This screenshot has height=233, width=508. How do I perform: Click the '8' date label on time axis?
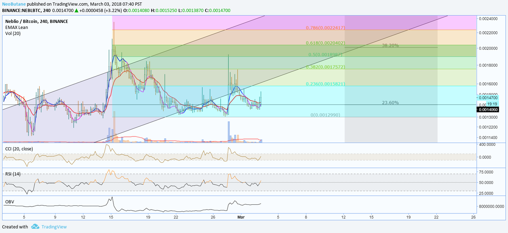(x=306, y=217)
